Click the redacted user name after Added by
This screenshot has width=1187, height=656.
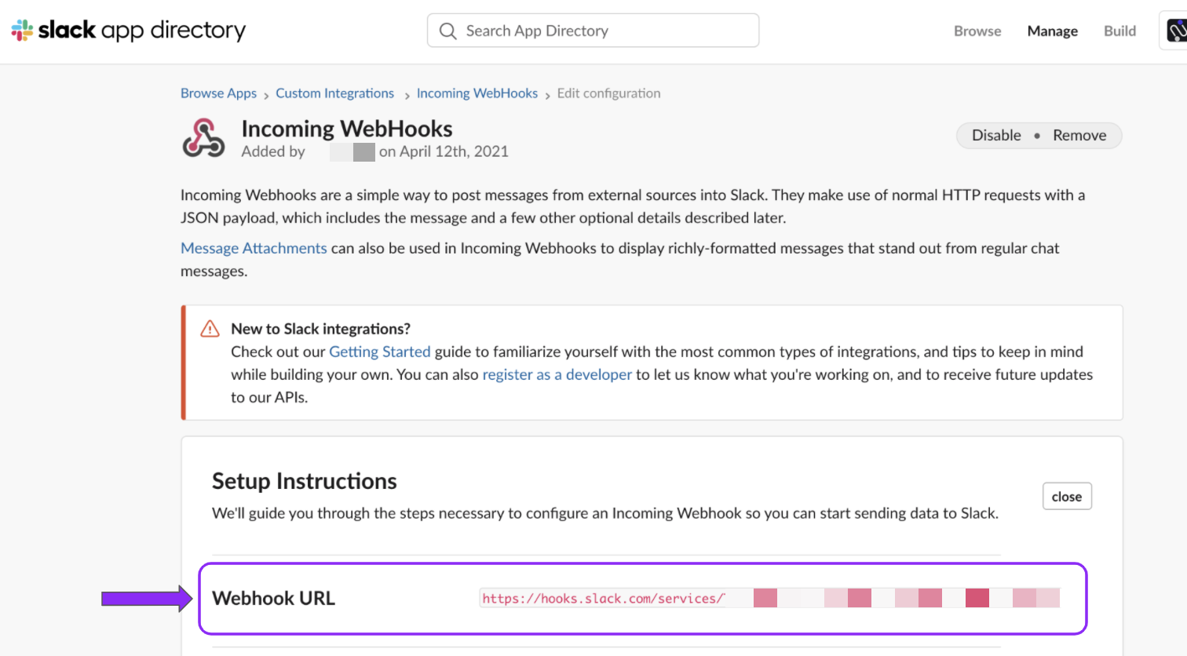pos(352,151)
